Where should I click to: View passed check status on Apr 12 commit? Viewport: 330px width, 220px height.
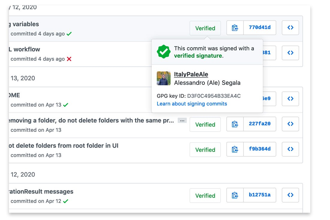[66, 201]
